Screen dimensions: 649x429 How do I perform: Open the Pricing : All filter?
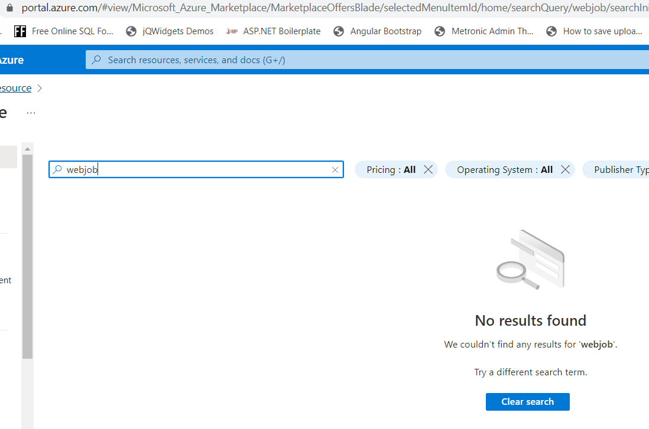(391, 170)
